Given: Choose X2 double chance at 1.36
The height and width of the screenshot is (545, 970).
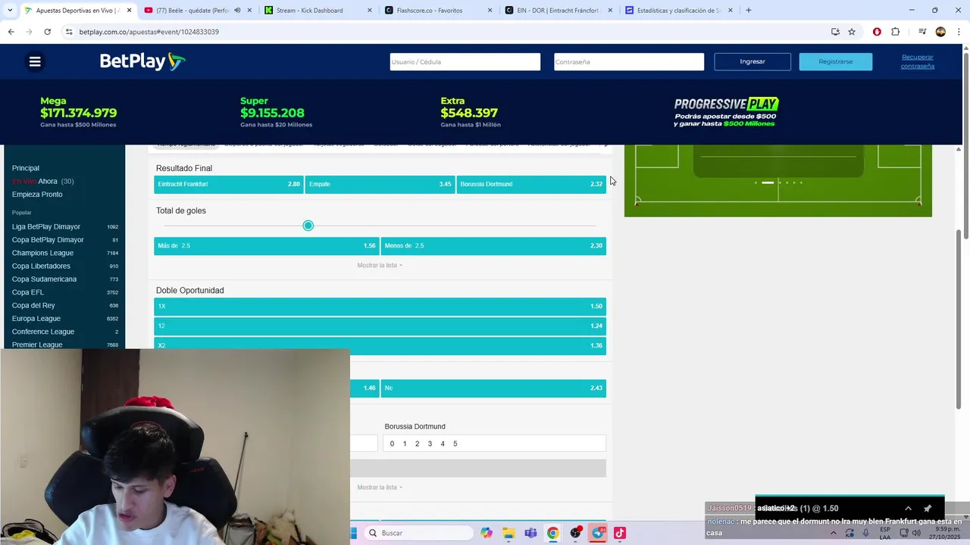Looking at the screenshot, I should click(x=380, y=346).
